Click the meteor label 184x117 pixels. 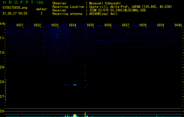pos(42,9)
